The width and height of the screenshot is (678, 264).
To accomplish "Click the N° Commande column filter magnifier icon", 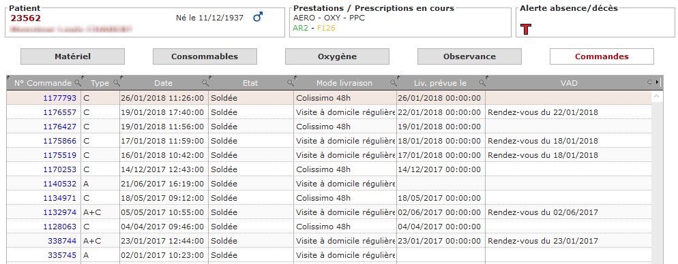I will (x=78, y=82).
